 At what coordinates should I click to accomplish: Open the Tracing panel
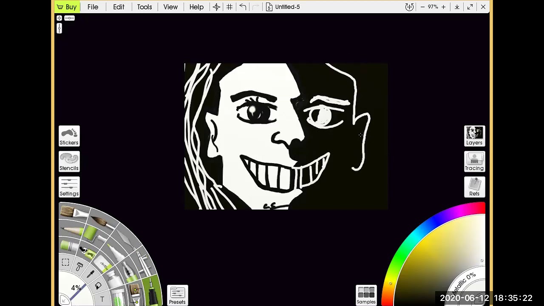coord(474,161)
